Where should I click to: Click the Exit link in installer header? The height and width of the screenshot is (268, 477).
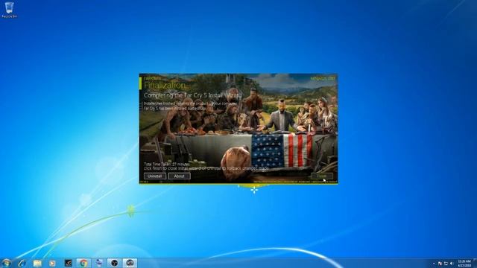tap(332, 79)
